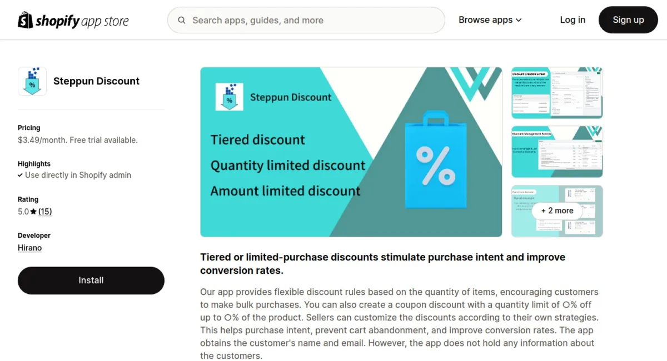Open the Browse apps dropdown
This screenshot has height=361, width=667.
tap(486, 19)
